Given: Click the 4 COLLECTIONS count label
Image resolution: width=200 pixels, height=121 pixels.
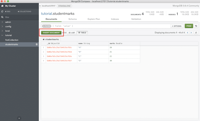Looking at the screenshot, I should [24, 11].
